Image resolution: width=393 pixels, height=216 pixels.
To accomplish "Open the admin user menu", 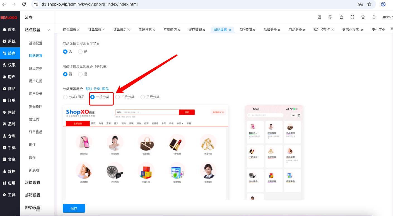I will coord(388,17).
